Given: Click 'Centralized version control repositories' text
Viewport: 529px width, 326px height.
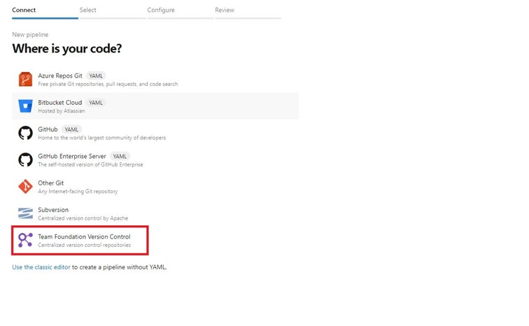Looking at the screenshot, I should (x=85, y=245).
